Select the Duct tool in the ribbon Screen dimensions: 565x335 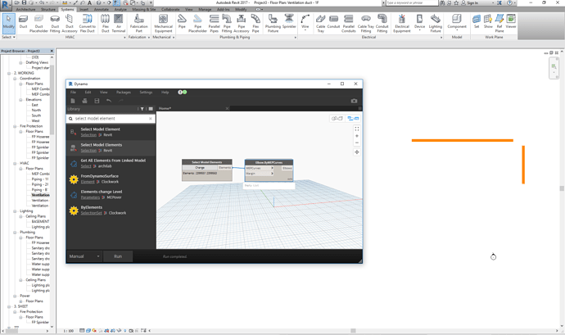(x=23, y=23)
